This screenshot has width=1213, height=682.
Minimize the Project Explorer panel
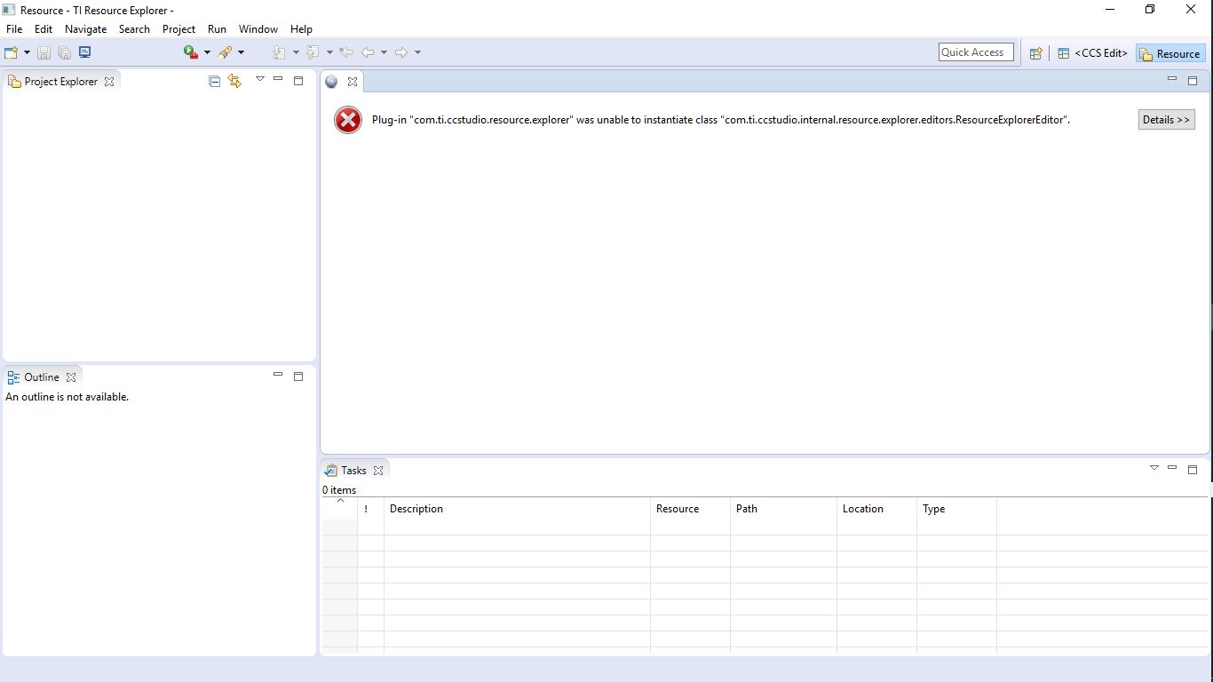click(278, 79)
